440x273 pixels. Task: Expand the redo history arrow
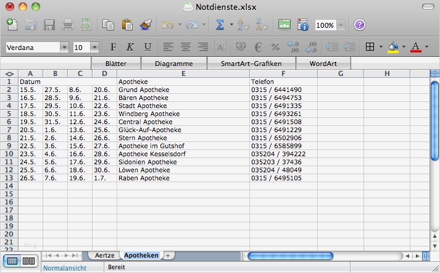204,25
